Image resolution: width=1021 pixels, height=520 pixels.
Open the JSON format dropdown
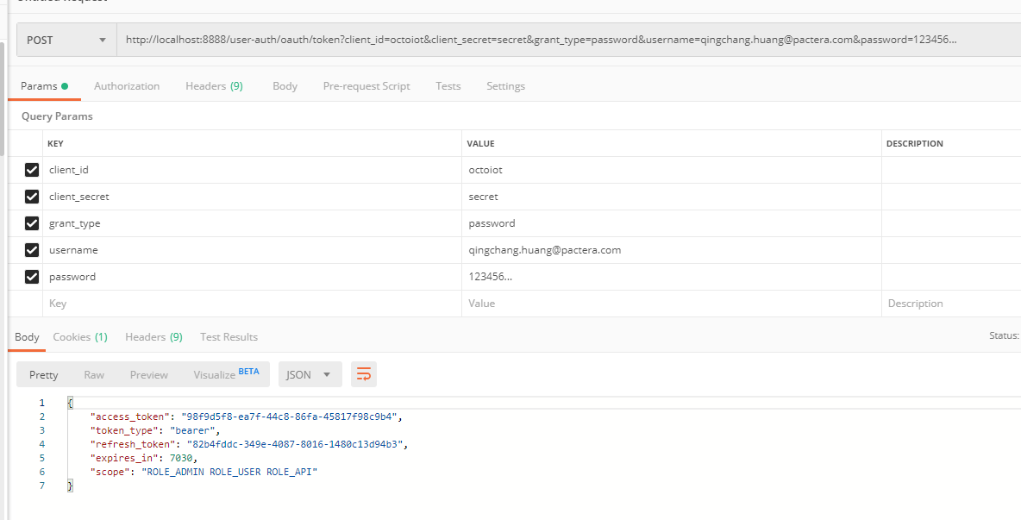[x=310, y=374]
